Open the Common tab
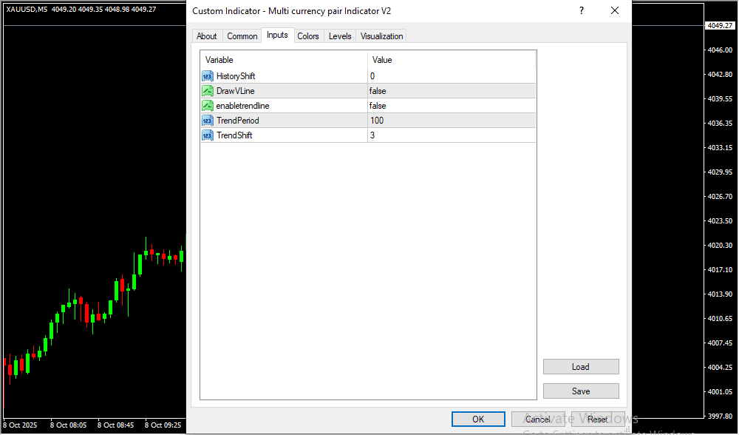739x435 pixels. coord(242,36)
